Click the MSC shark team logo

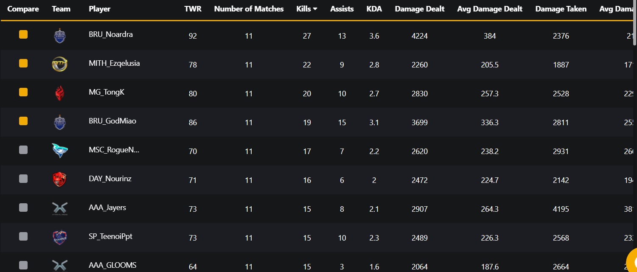point(60,151)
